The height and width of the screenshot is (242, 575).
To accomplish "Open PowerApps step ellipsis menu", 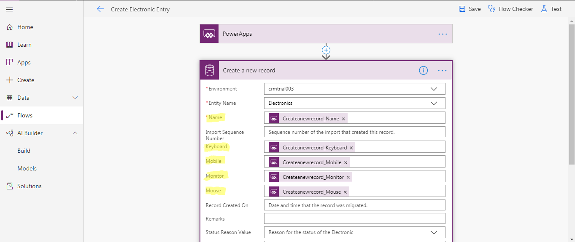I will [443, 34].
